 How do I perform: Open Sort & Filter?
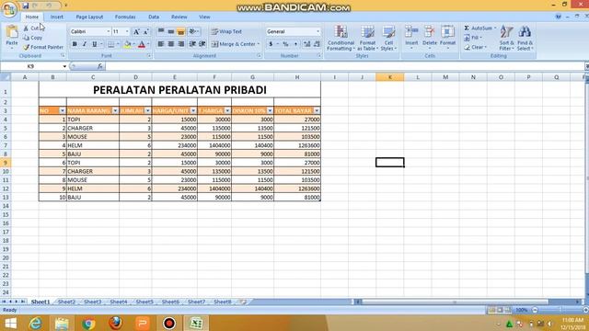[x=506, y=38]
